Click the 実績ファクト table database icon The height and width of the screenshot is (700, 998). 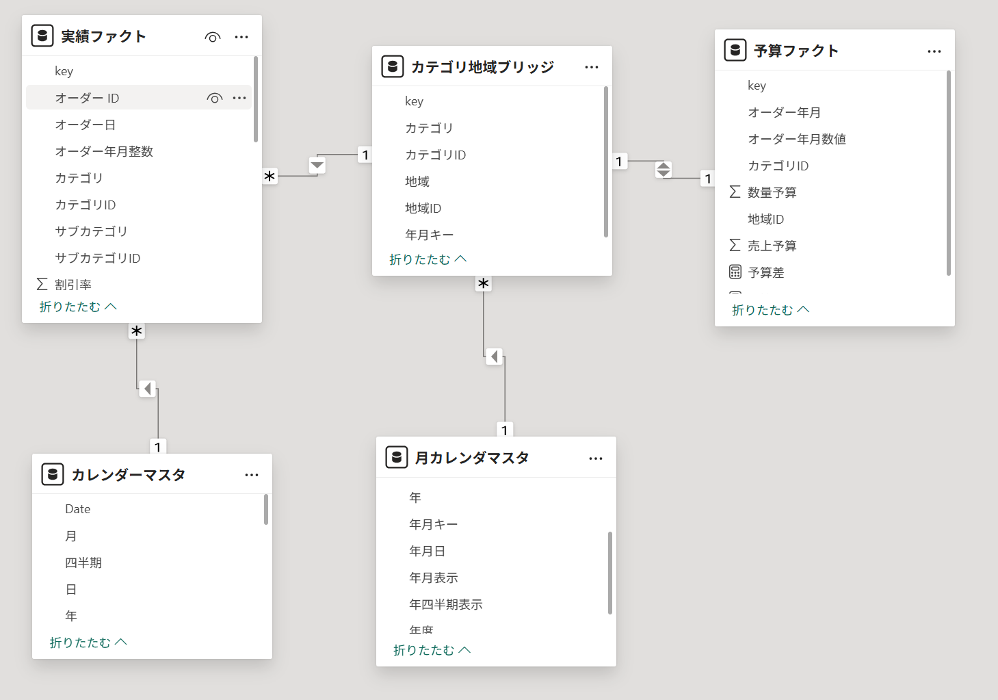click(42, 36)
